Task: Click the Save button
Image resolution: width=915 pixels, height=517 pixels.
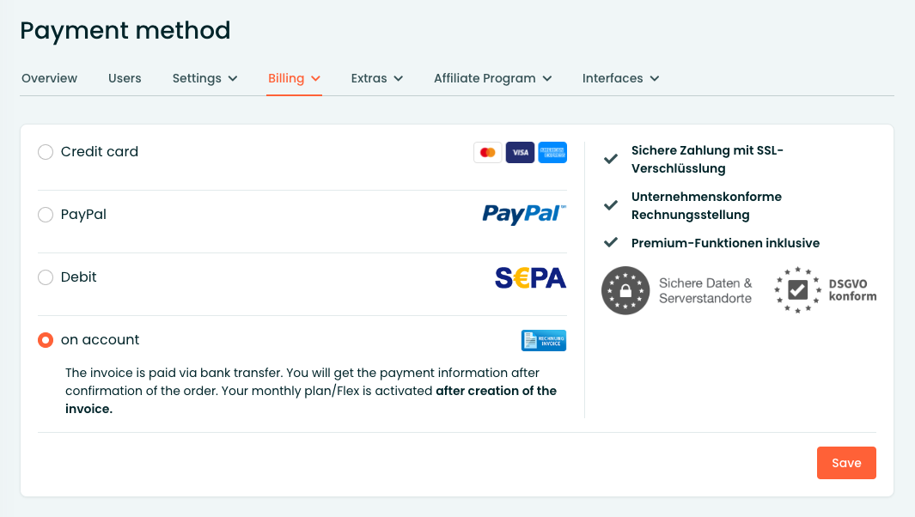Action: point(846,463)
